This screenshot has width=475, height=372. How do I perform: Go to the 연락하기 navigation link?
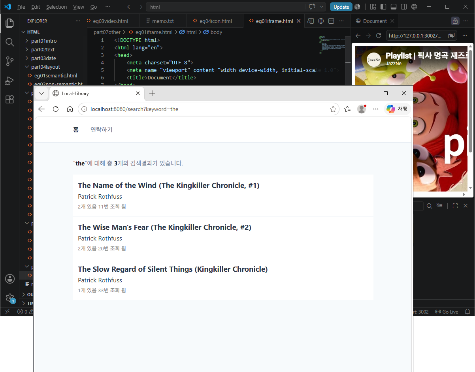point(102,130)
